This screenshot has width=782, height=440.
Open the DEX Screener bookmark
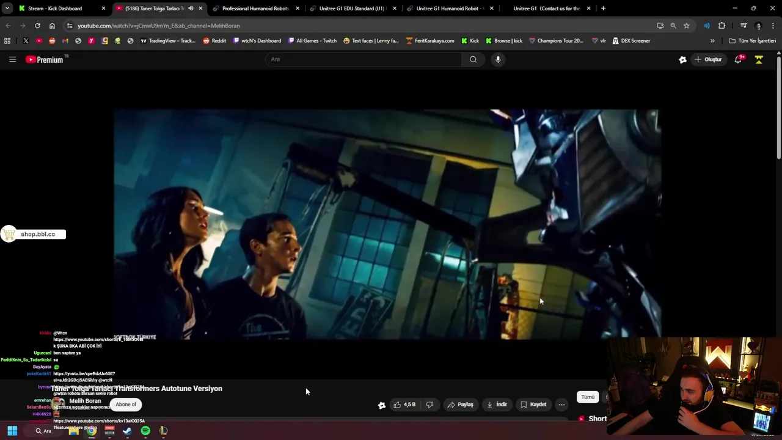pos(632,41)
